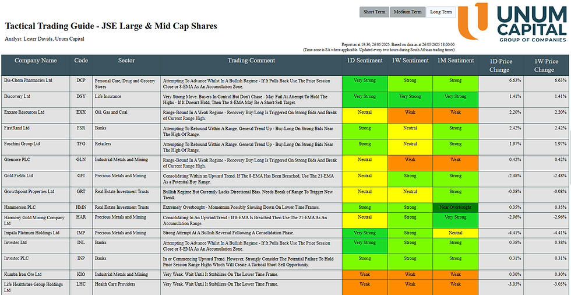Viewport: 571px width, 295px height.
Task: Click Life Healthcare's -3.05% 1D price change
Action: tap(513, 284)
